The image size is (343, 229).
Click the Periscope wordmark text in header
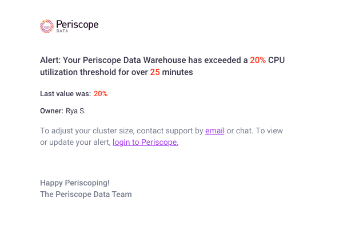tap(77, 25)
